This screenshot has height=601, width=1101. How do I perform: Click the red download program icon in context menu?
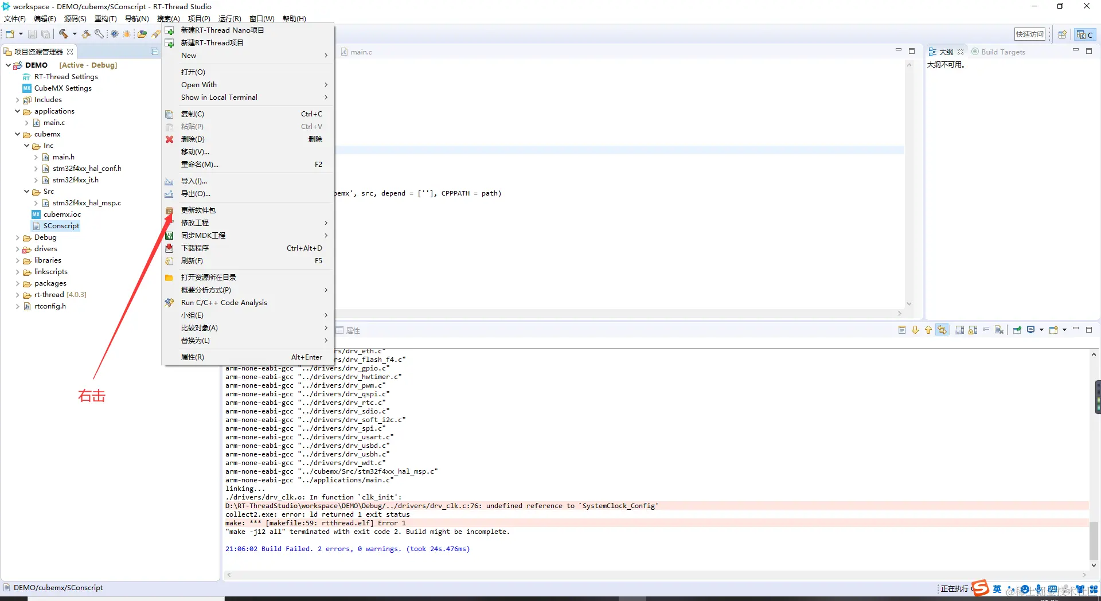click(x=169, y=248)
